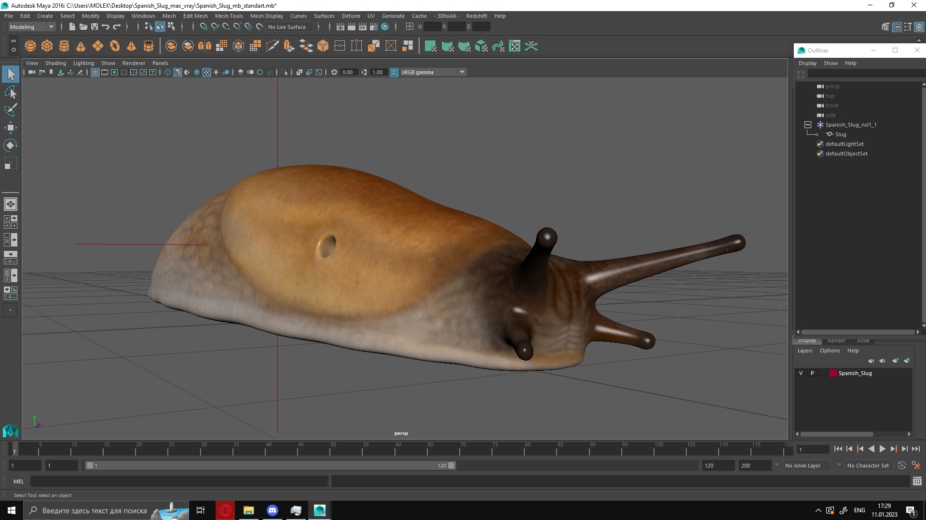
Task: Click the four pane layout icon
Action: pos(11,222)
